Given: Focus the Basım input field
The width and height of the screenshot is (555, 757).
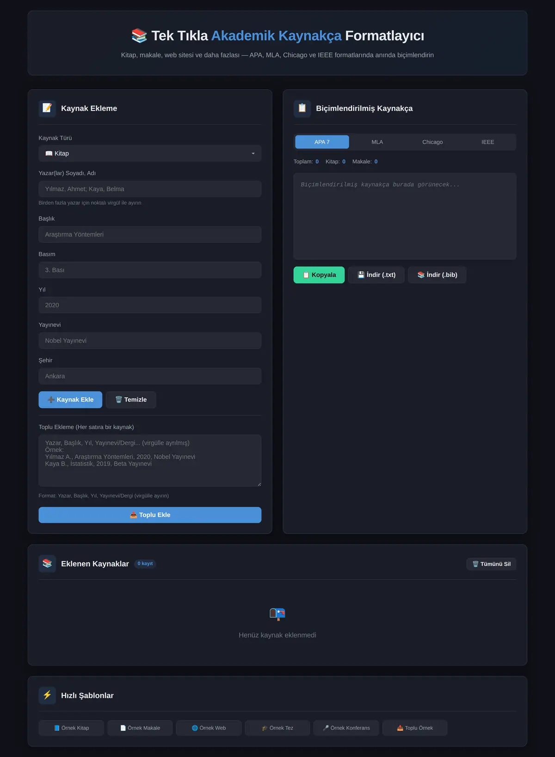Looking at the screenshot, I should coord(150,270).
